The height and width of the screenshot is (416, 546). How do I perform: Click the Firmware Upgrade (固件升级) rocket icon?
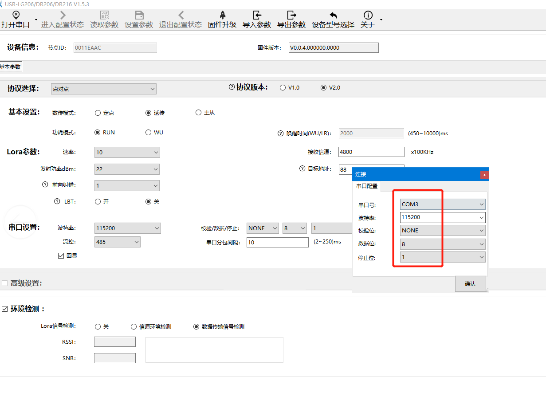pyautogui.click(x=222, y=16)
